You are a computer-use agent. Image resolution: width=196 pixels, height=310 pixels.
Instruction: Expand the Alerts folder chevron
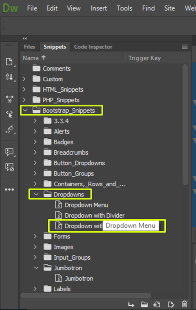[35, 131]
